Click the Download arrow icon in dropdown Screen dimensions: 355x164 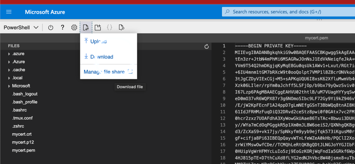[86, 56]
